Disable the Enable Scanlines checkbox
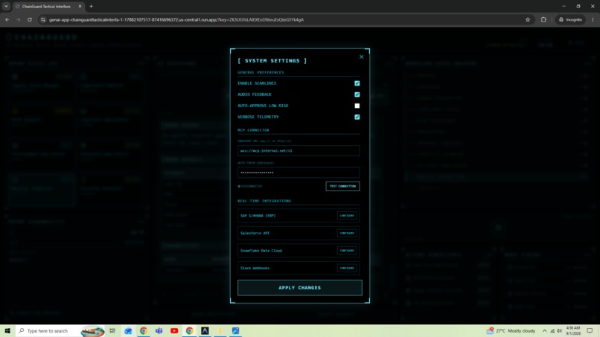 [x=357, y=83]
